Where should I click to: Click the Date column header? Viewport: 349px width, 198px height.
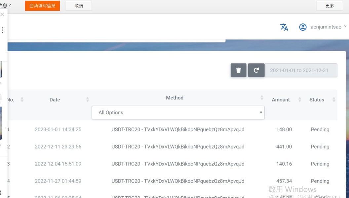55,100
